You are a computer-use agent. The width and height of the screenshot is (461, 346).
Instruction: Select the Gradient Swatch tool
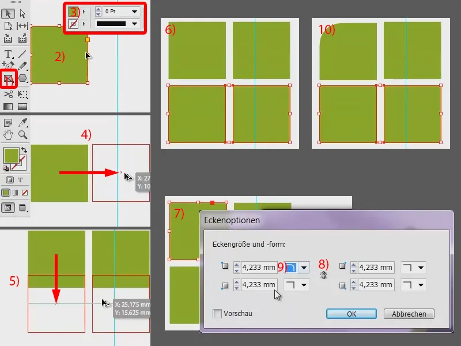click(8, 107)
